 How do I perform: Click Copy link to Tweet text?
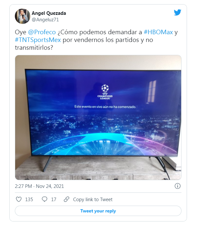pyautogui.click(x=93, y=200)
